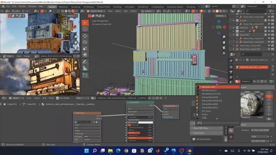Viewport: 276px width, 155px height.
Task: Click the viewport zoom magnifier icon
Action: [224, 37]
